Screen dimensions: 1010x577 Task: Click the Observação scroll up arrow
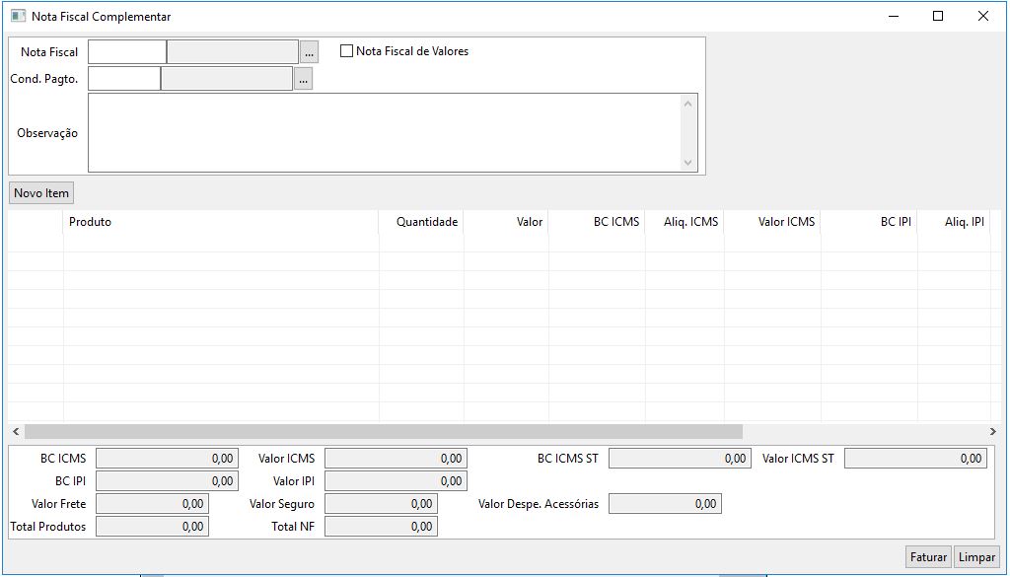pyautogui.click(x=687, y=103)
